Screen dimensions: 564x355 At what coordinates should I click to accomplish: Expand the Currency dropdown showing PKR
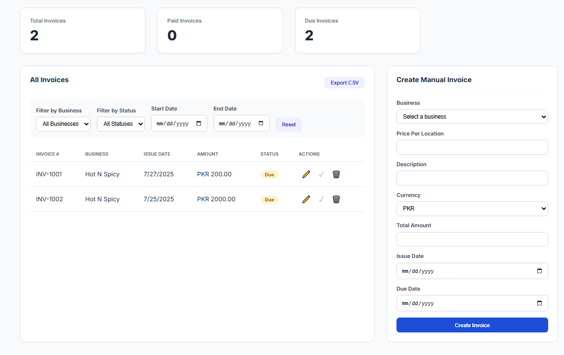472,209
